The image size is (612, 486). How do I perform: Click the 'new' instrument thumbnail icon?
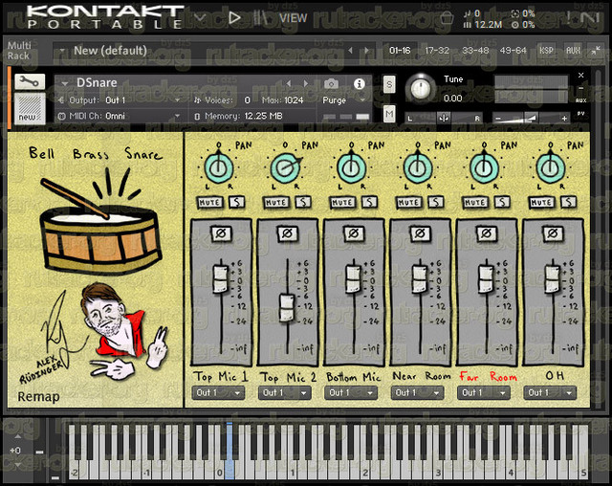pos(30,108)
